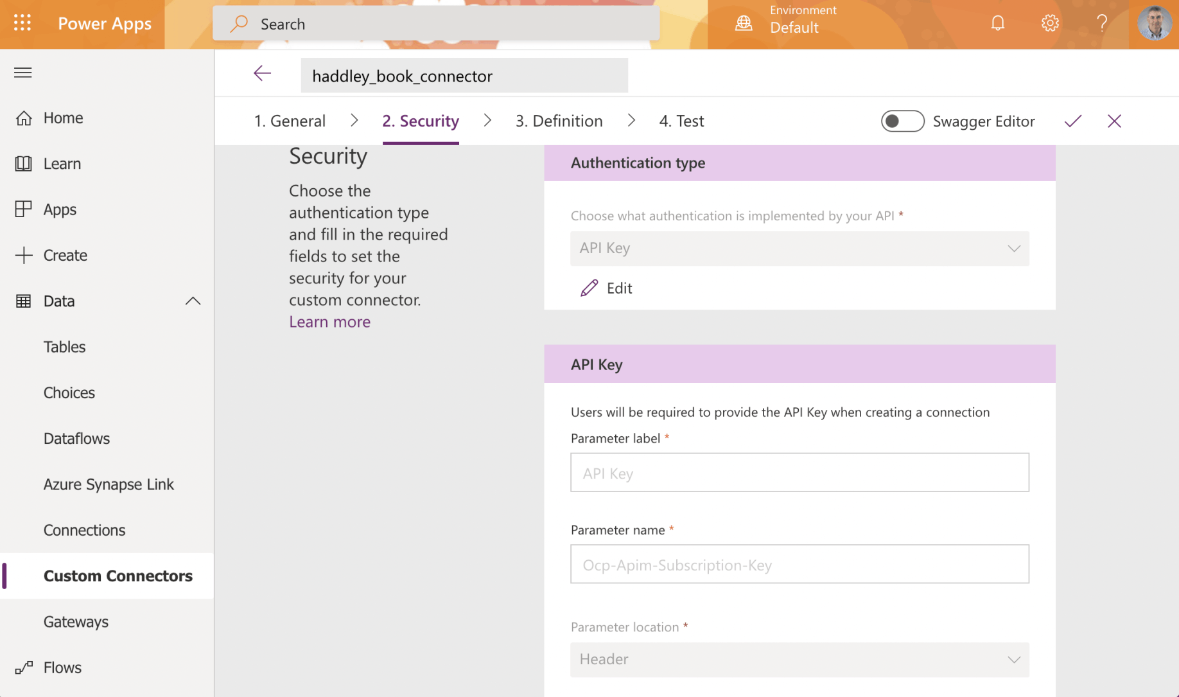Click the Parameter label input field

click(799, 473)
